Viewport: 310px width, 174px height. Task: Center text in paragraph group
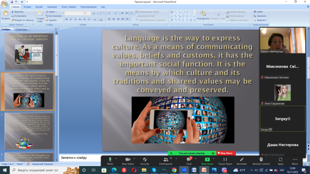point(114,19)
